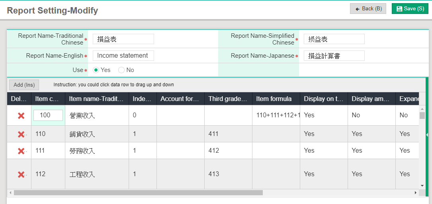The width and height of the screenshot is (432, 204).
Task: Delete the row with item code 100
Action: [x=21, y=115]
